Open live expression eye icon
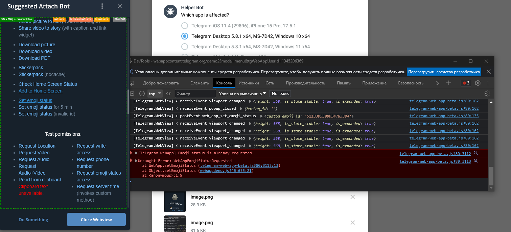Viewport: 511px width, 232px height. click(x=169, y=94)
